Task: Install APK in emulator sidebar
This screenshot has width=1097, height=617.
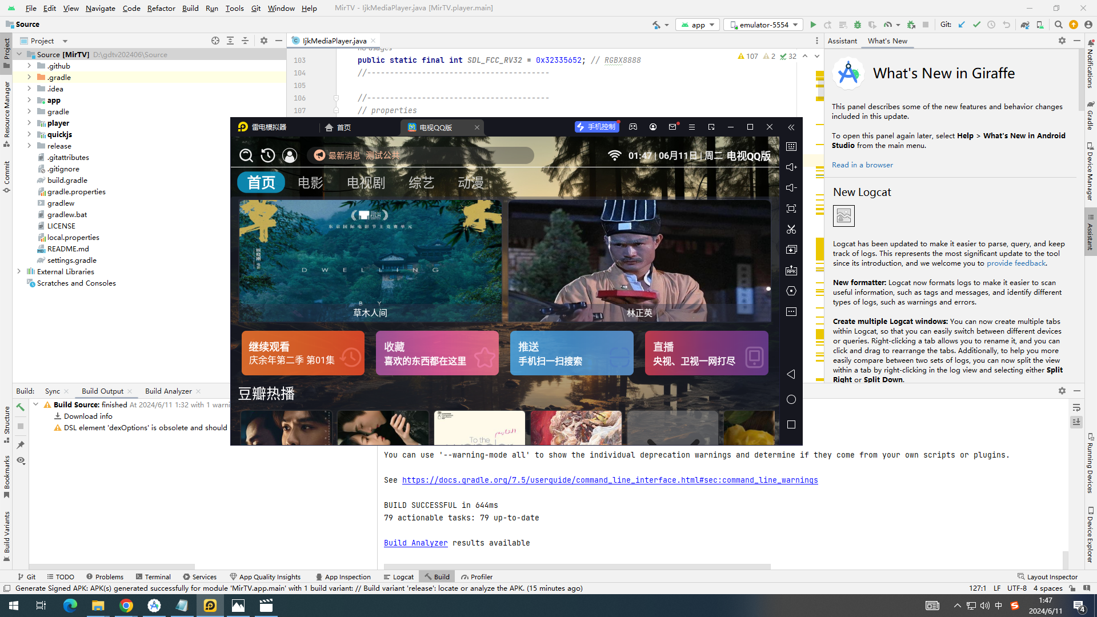Action: (791, 270)
